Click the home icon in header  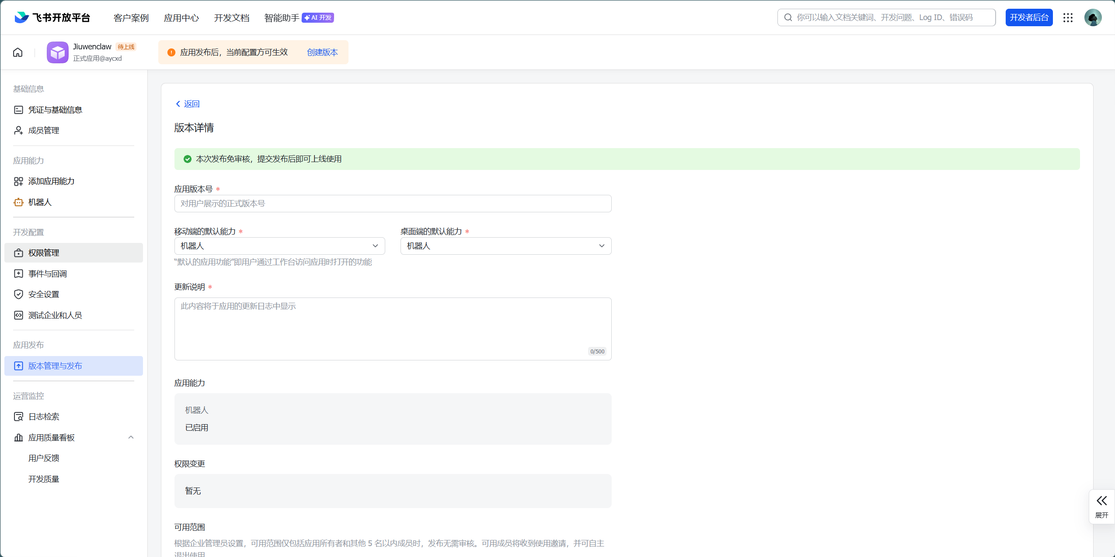(17, 52)
